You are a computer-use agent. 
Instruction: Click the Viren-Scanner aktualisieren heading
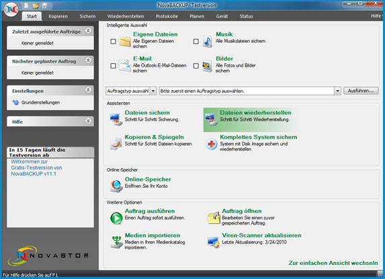[x=262, y=235]
